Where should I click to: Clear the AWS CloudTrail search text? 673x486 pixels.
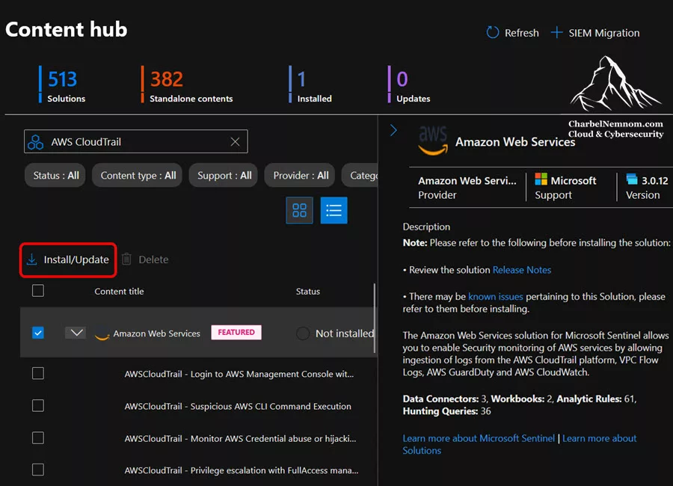click(x=235, y=141)
